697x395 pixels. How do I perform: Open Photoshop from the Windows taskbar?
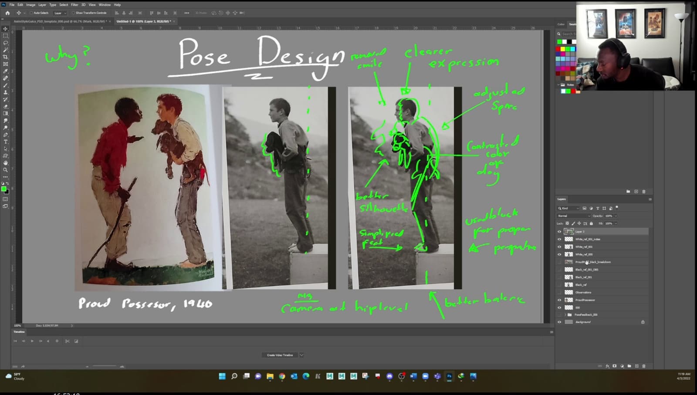tap(449, 376)
